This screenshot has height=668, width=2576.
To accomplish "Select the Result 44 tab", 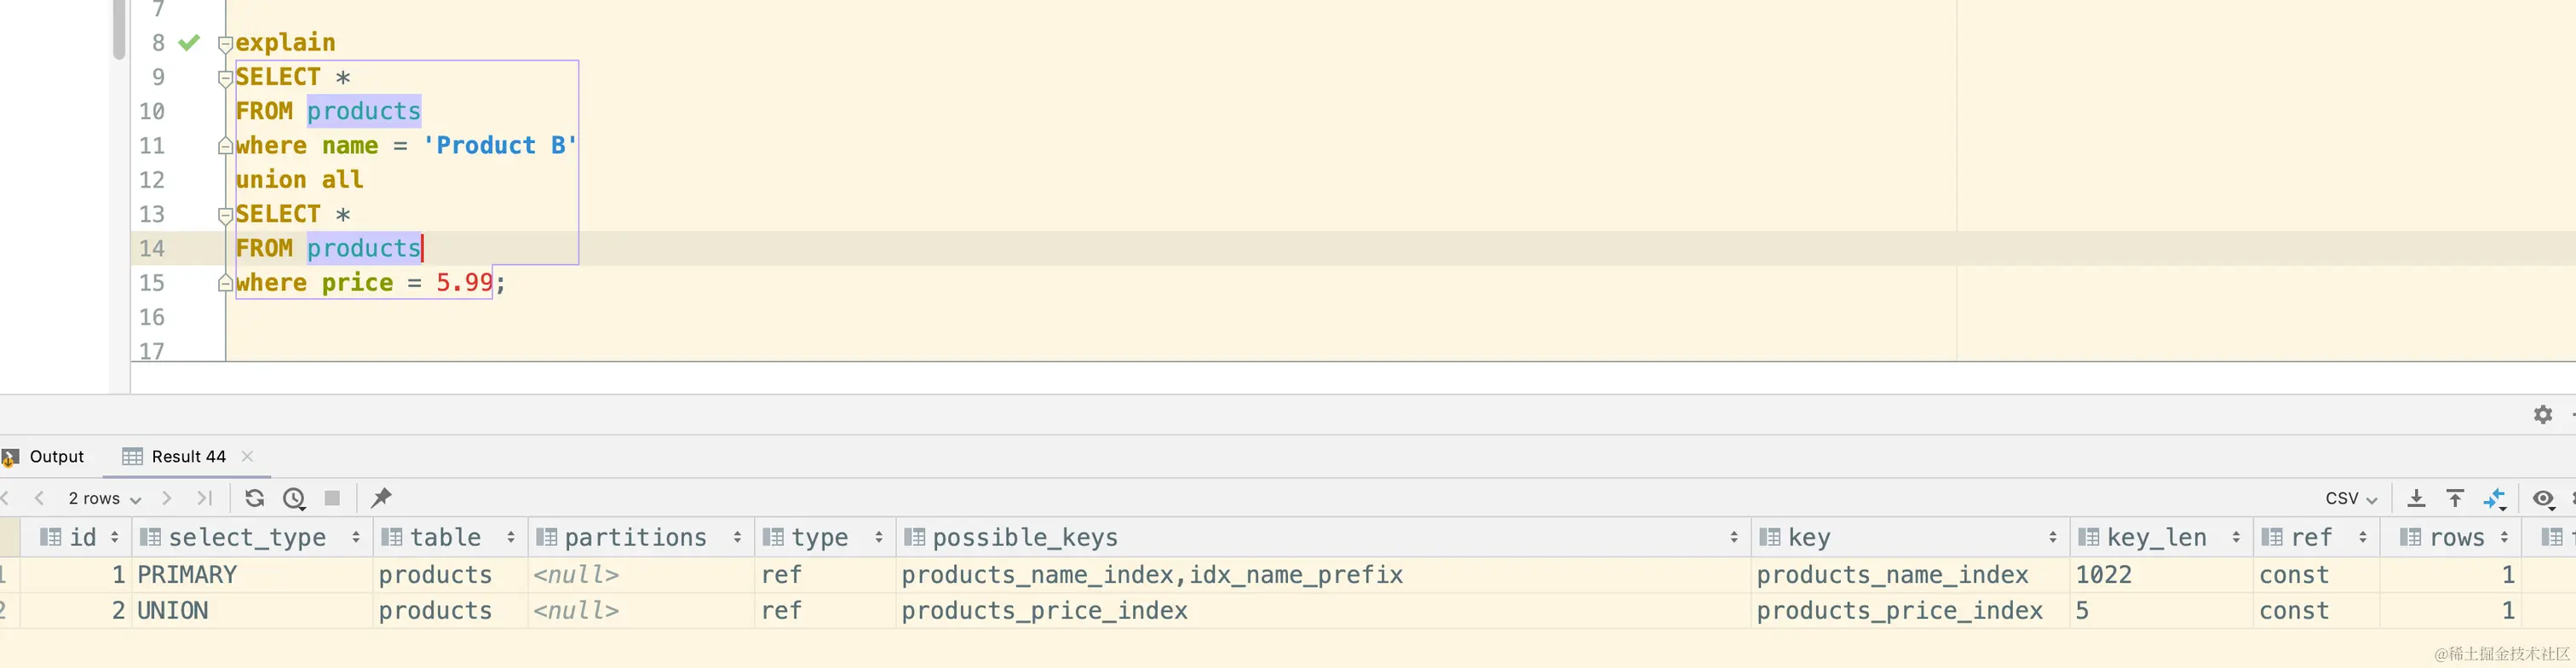I will coord(188,456).
